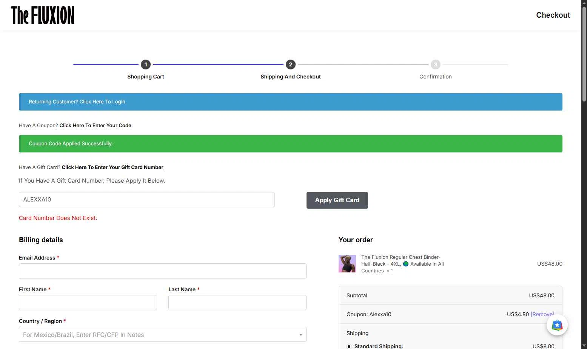Click Card Number Does Not Exist error
This screenshot has width=587, height=349.
[58, 218]
